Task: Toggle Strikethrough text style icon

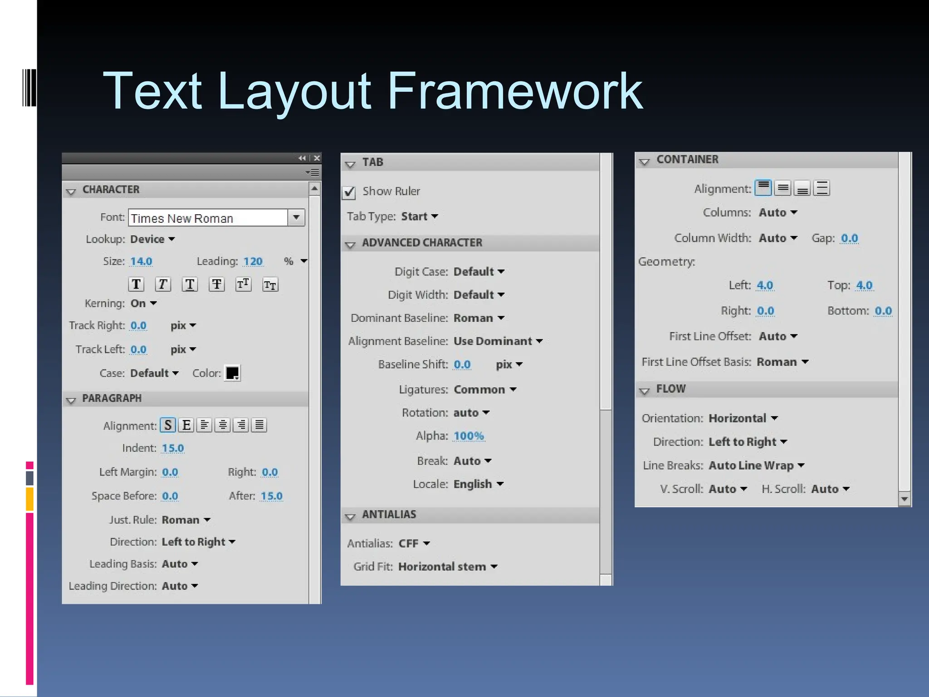Action: (217, 285)
